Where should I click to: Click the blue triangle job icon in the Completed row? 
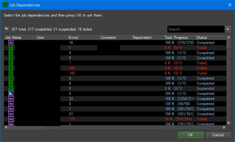[11, 94]
